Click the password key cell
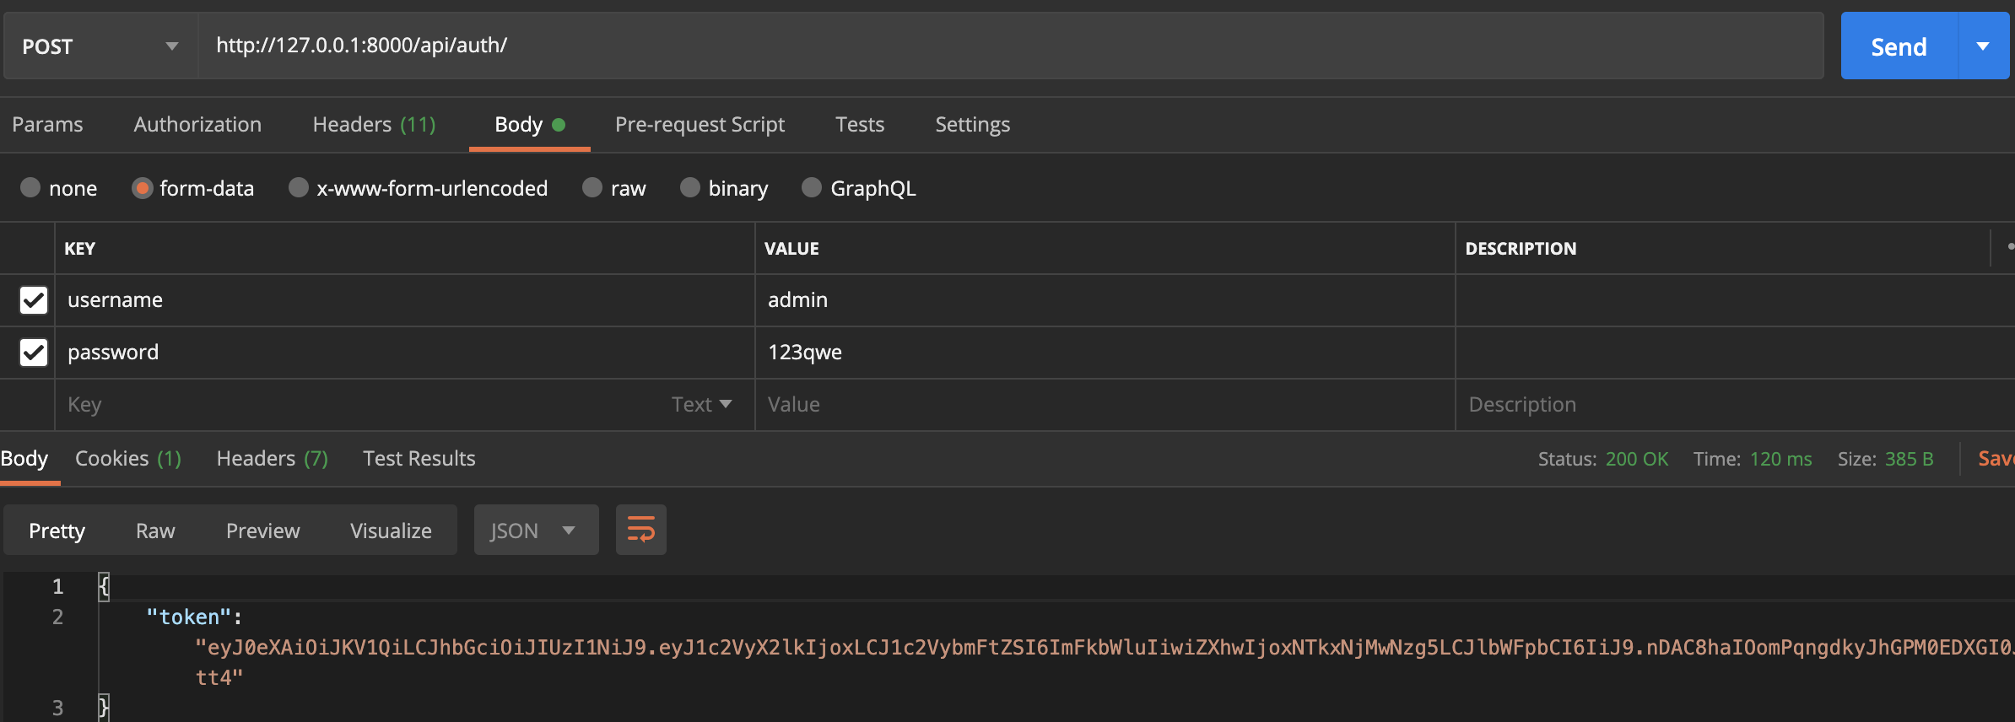Screen dimensions: 2015x722 pyautogui.click(x=405, y=353)
